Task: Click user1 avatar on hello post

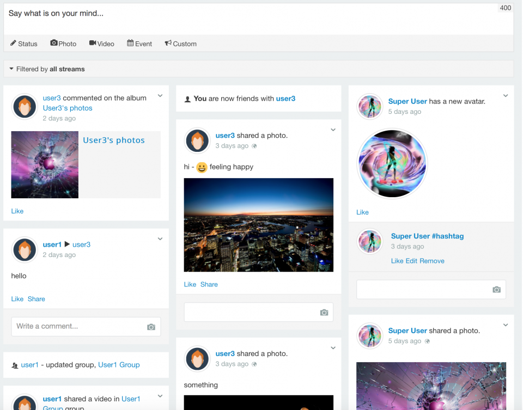Action: click(25, 250)
